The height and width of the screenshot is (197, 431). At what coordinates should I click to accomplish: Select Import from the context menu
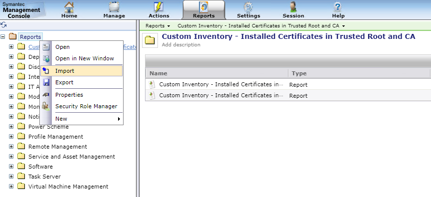pos(81,71)
